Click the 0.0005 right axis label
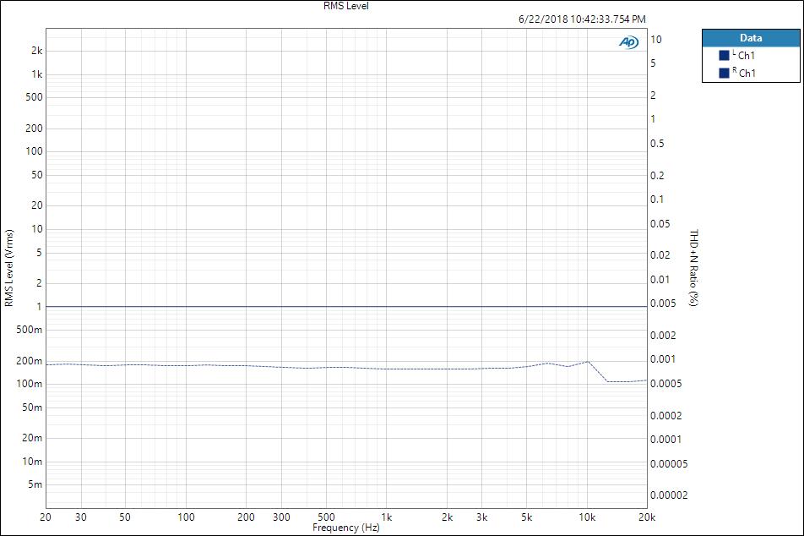This screenshot has height=536, width=804. click(666, 384)
